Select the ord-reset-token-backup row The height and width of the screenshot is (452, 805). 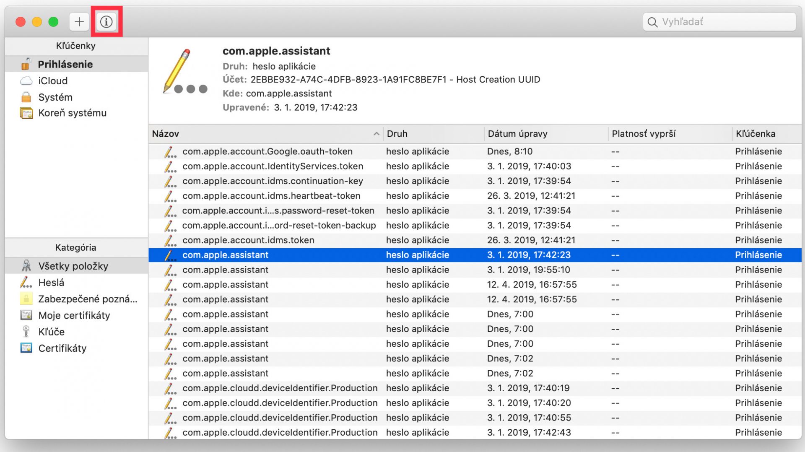pos(475,225)
